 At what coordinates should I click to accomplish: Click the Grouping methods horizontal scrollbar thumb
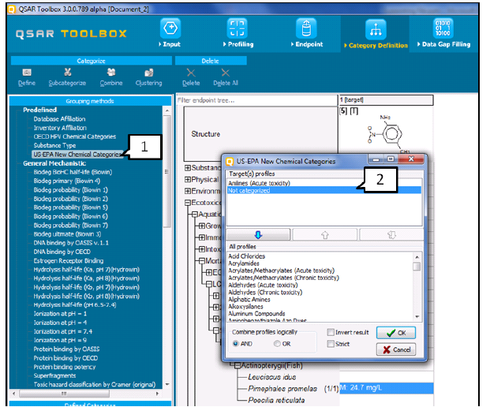pos(64,394)
